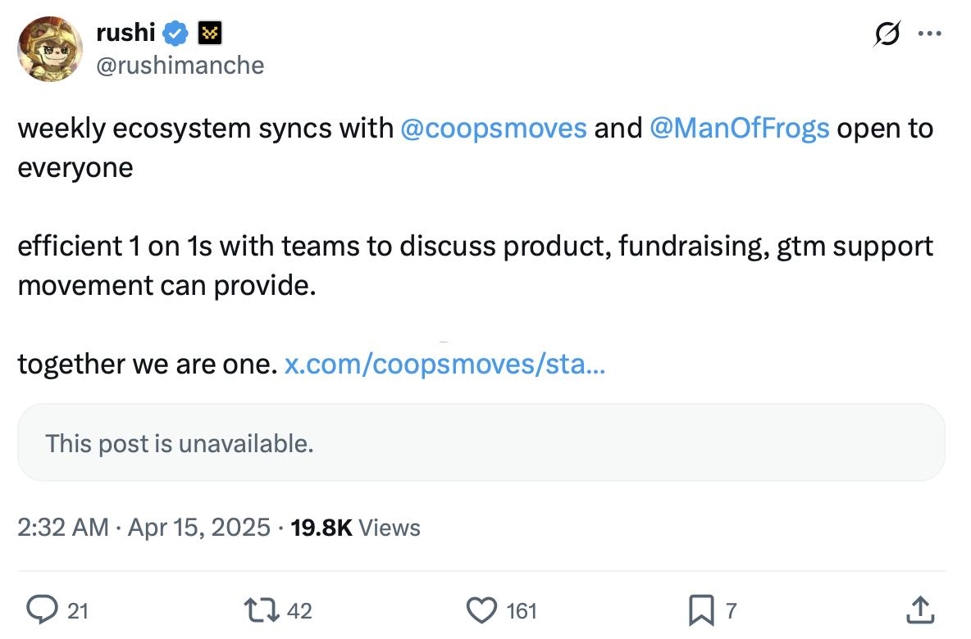Click the unavailable quoted post card
Image resolution: width=971 pixels, height=639 pixels.
click(481, 443)
